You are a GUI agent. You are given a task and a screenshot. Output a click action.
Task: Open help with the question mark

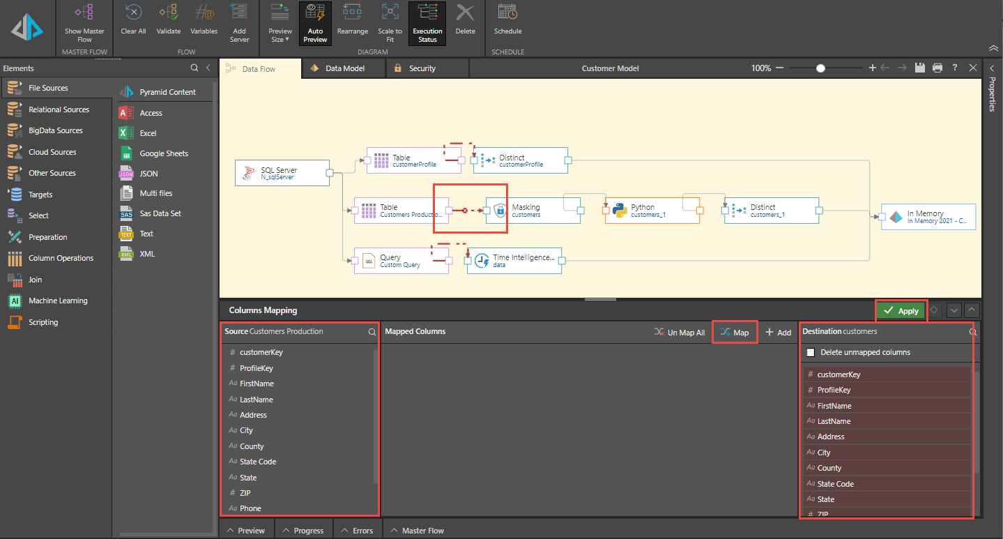[955, 68]
